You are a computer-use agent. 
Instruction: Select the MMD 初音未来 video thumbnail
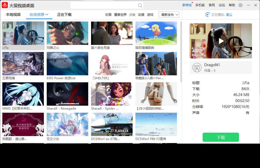pyautogui.click(x=23, y=94)
